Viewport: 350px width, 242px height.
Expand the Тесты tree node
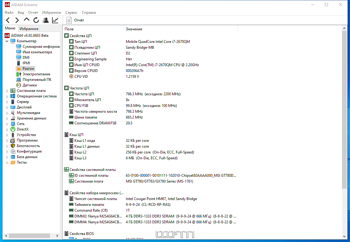7,163
